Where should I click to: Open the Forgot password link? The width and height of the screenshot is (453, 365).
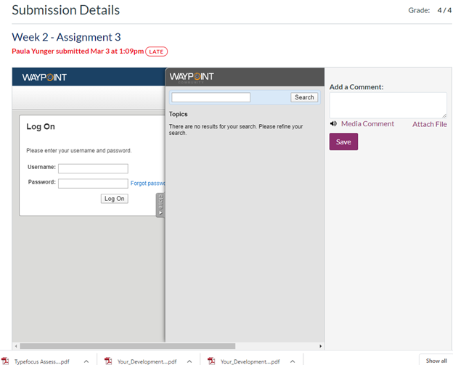148,184
